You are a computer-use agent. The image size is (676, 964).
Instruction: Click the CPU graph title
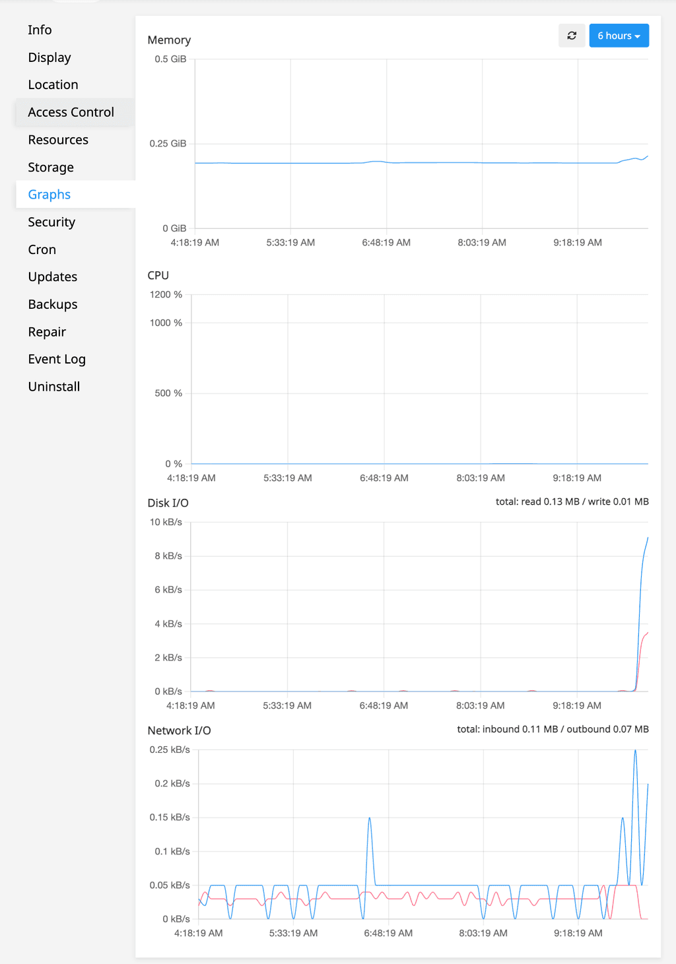coord(158,276)
